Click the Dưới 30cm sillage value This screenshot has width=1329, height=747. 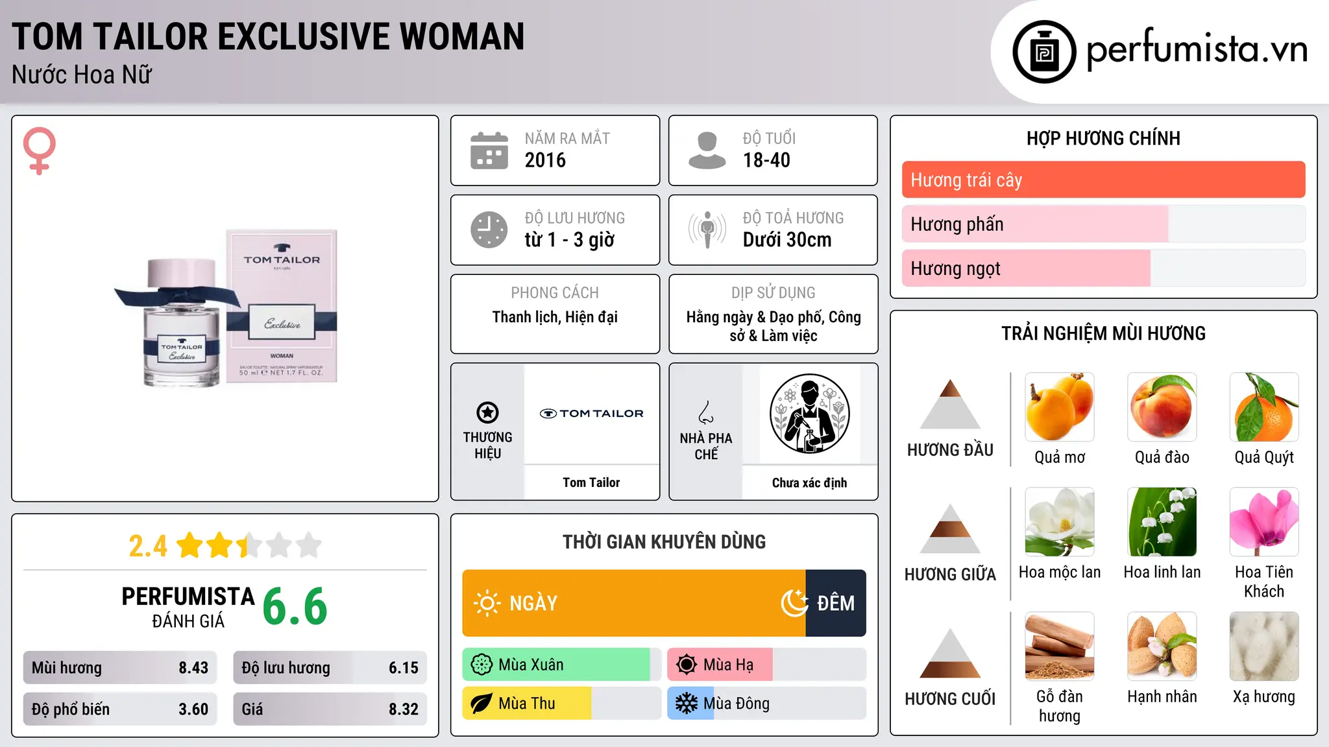pos(787,240)
